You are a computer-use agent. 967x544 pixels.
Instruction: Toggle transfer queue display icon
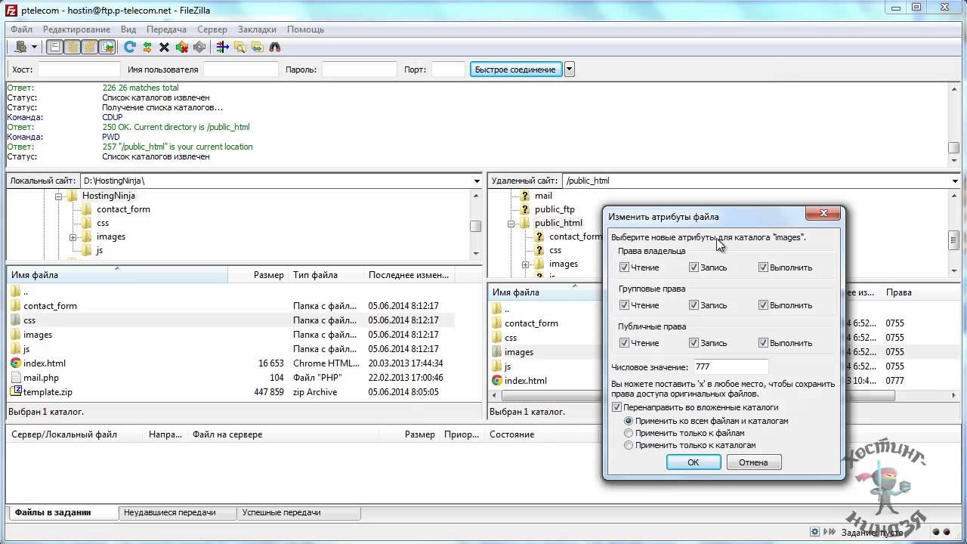pyautogui.click(x=107, y=47)
